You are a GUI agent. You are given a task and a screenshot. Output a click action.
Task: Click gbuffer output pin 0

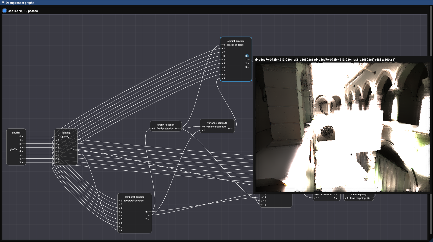click(x=21, y=136)
